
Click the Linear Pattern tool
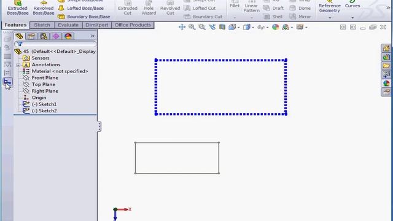click(251, 7)
